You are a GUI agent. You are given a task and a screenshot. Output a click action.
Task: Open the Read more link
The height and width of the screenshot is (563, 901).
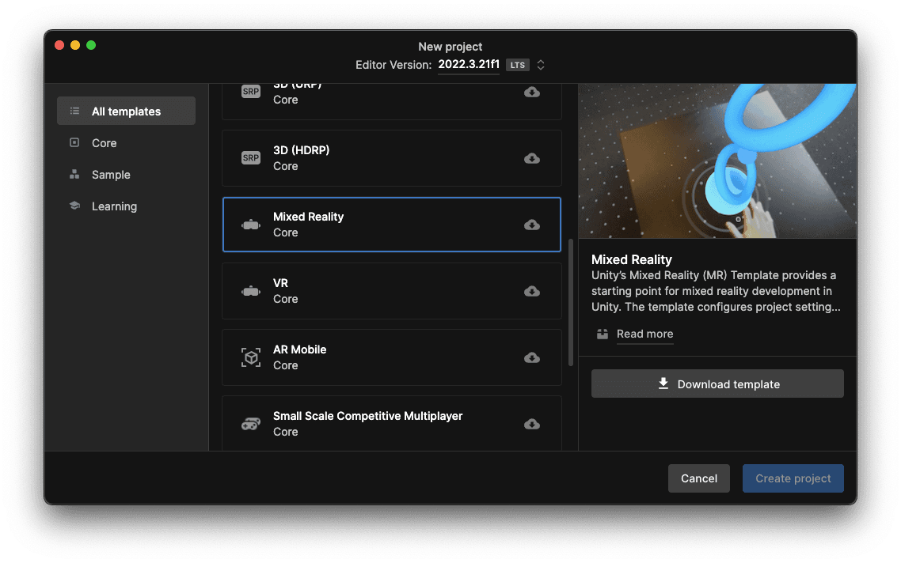(x=644, y=334)
